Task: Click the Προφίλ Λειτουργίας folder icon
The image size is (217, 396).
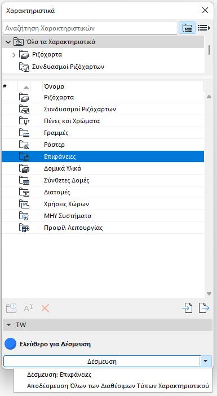Action: (24, 228)
